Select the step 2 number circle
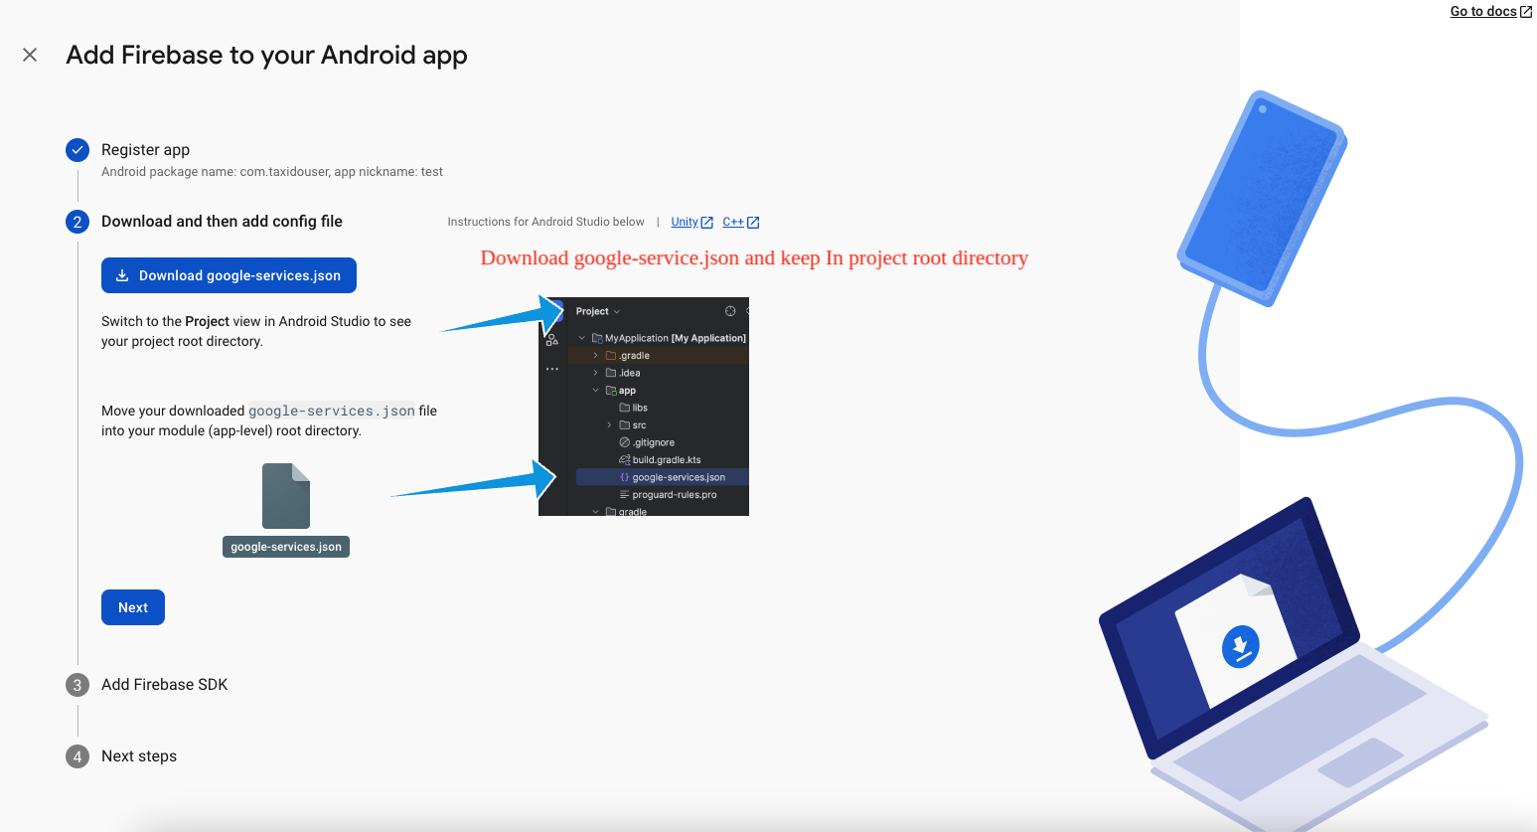This screenshot has height=832, width=1537. [77, 222]
